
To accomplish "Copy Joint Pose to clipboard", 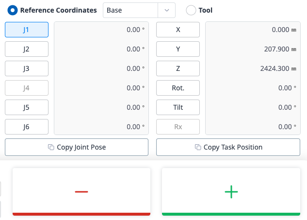I will click(x=77, y=147).
